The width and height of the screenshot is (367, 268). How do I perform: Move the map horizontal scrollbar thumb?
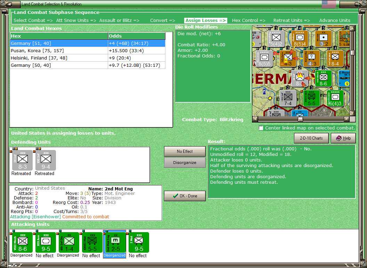300,119
